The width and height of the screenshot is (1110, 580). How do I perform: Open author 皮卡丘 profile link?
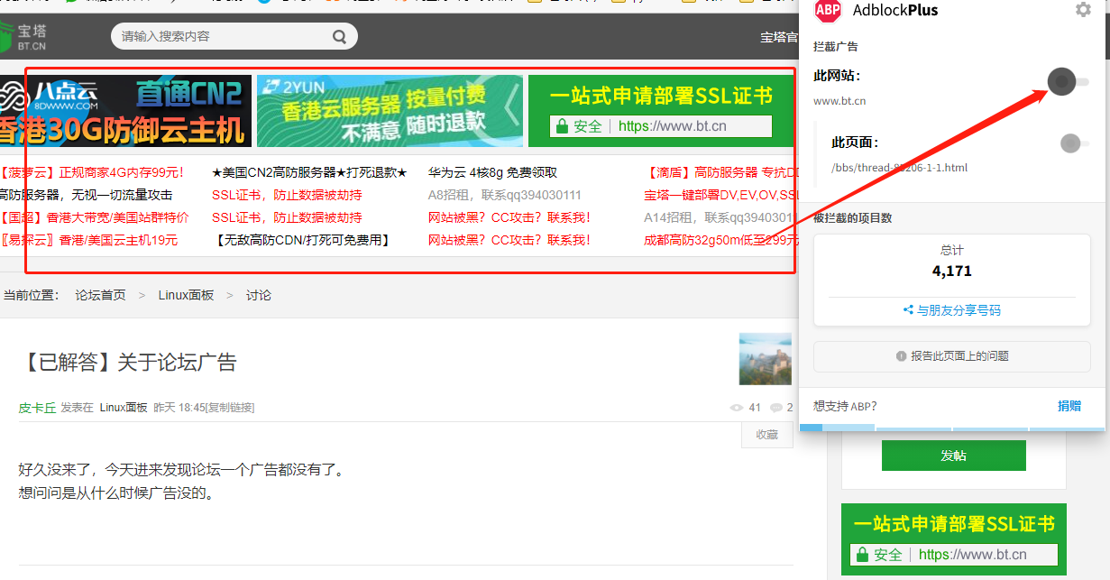(x=37, y=408)
